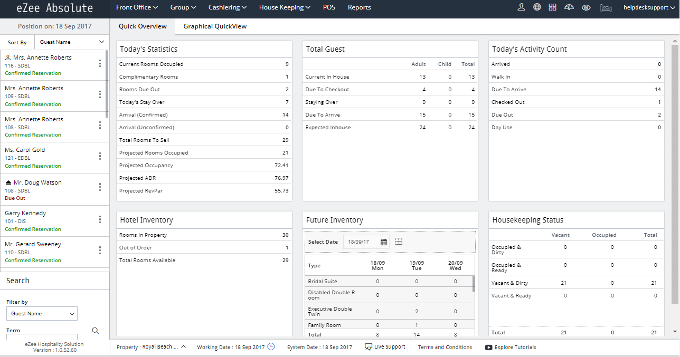Screen dimensions: 680x357
Task: Select the eye quick-view icon
Action: tap(585, 7)
